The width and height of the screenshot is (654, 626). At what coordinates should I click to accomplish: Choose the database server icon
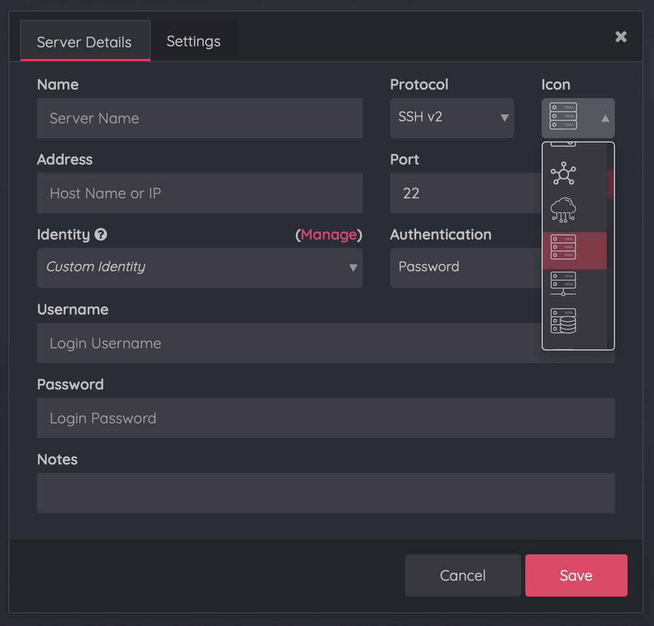tap(563, 321)
